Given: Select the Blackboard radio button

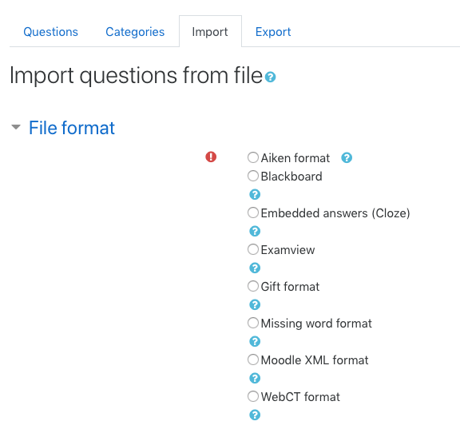Looking at the screenshot, I should [x=253, y=176].
